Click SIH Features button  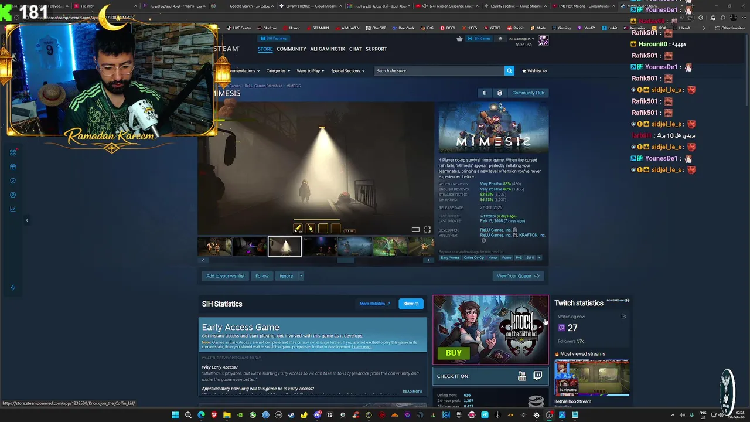point(273,39)
